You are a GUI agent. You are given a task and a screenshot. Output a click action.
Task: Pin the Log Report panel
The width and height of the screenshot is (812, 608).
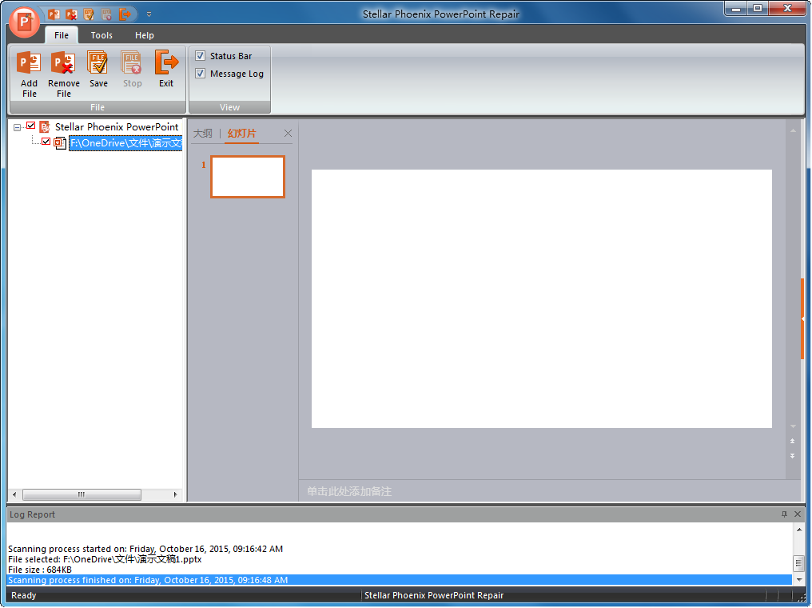tap(784, 514)
